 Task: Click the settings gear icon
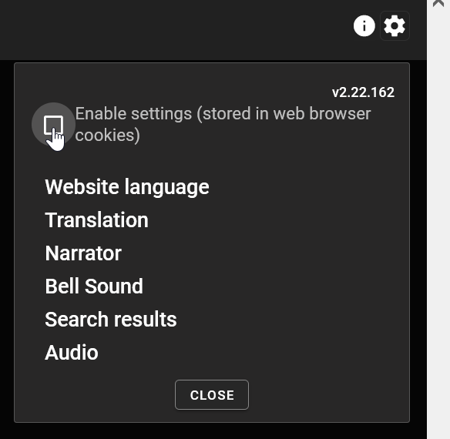[395, 26]
